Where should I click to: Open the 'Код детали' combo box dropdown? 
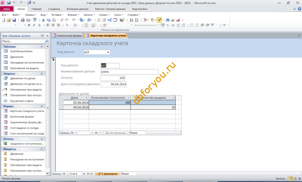pyautogui.click(x=108, y=52)
